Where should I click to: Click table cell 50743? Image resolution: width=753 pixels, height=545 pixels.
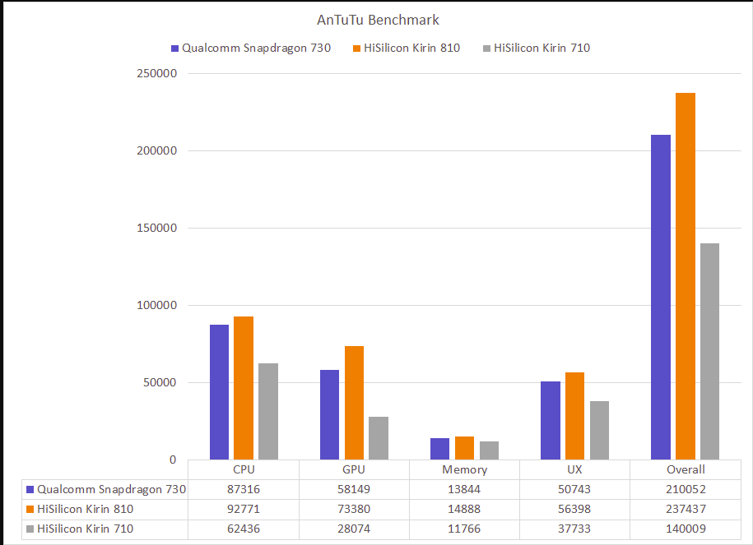pos(575,489)
